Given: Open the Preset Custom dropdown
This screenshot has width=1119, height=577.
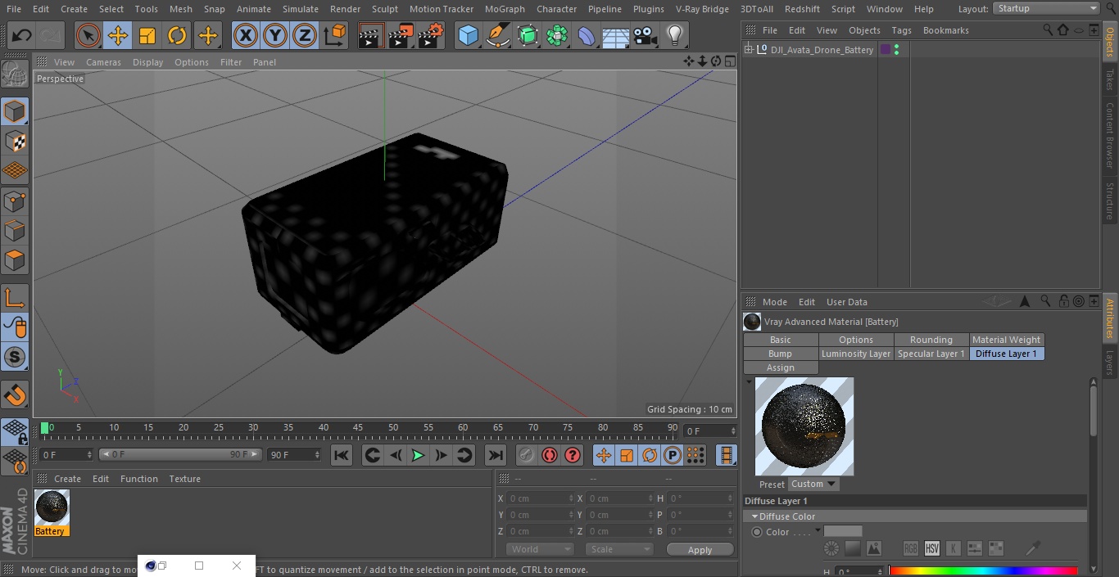Looking at the screenshot, I should coord(813,484).
